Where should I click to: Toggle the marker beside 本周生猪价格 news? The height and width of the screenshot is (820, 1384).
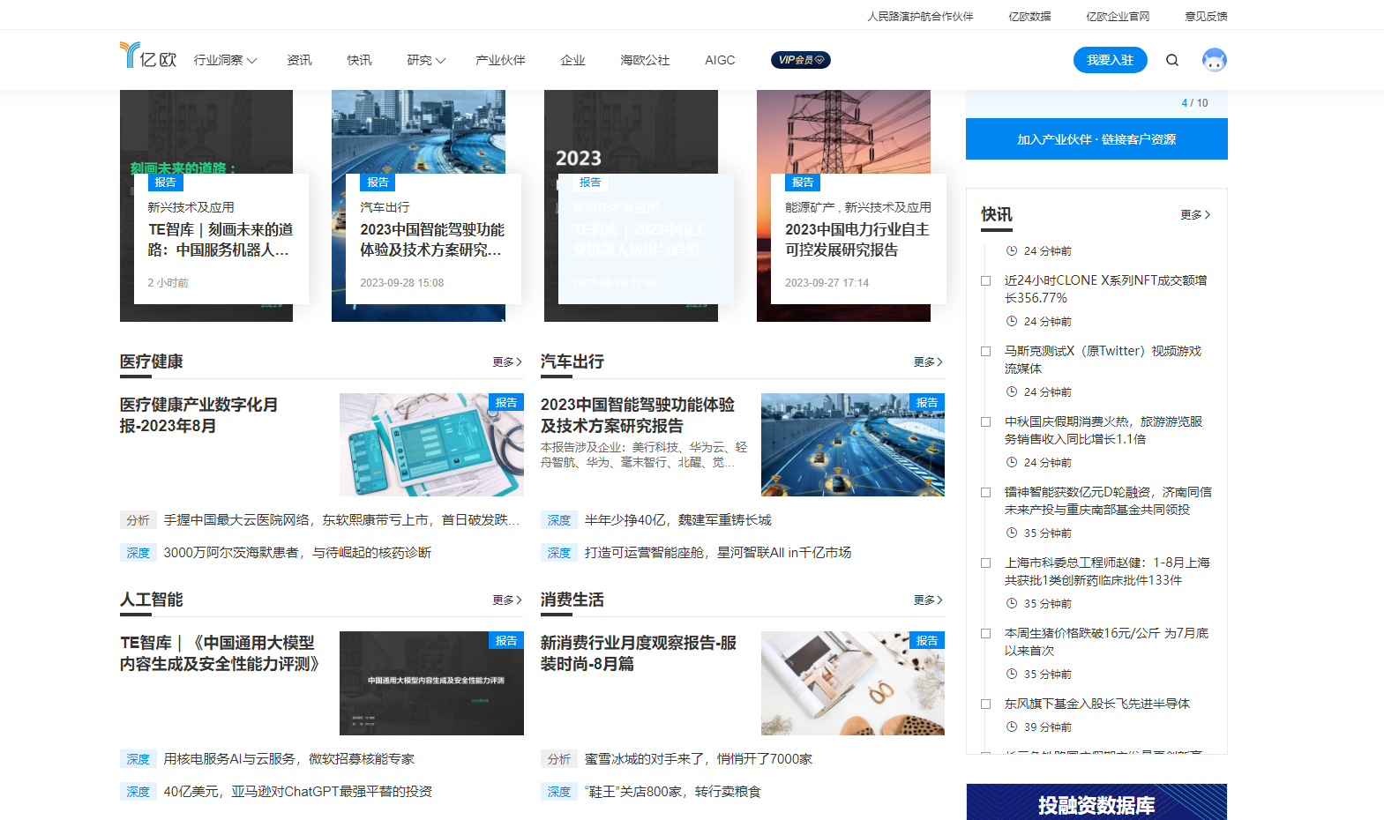pos(986,633)
